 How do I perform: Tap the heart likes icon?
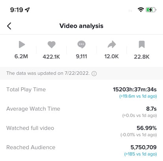click(52, 44)
